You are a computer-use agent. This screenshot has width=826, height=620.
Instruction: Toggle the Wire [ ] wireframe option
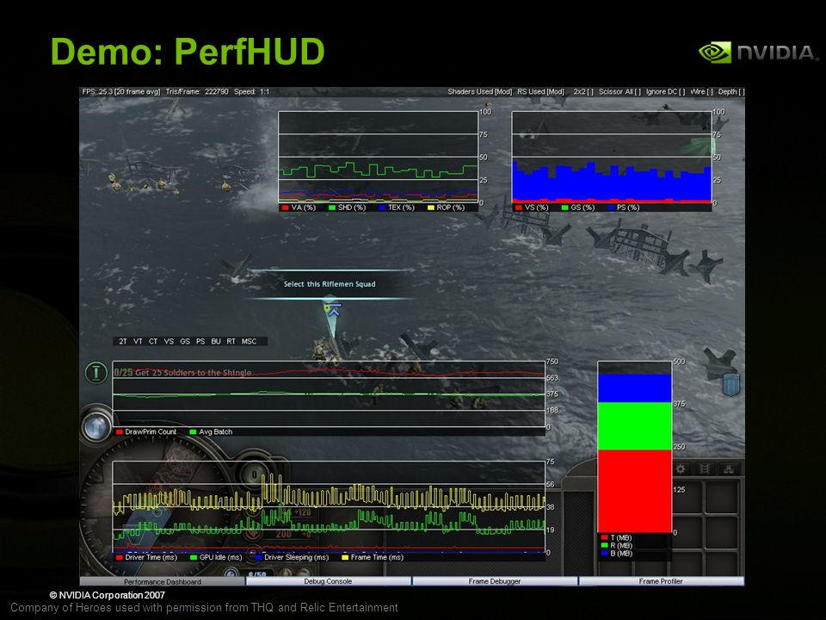[x=701, y=92]
